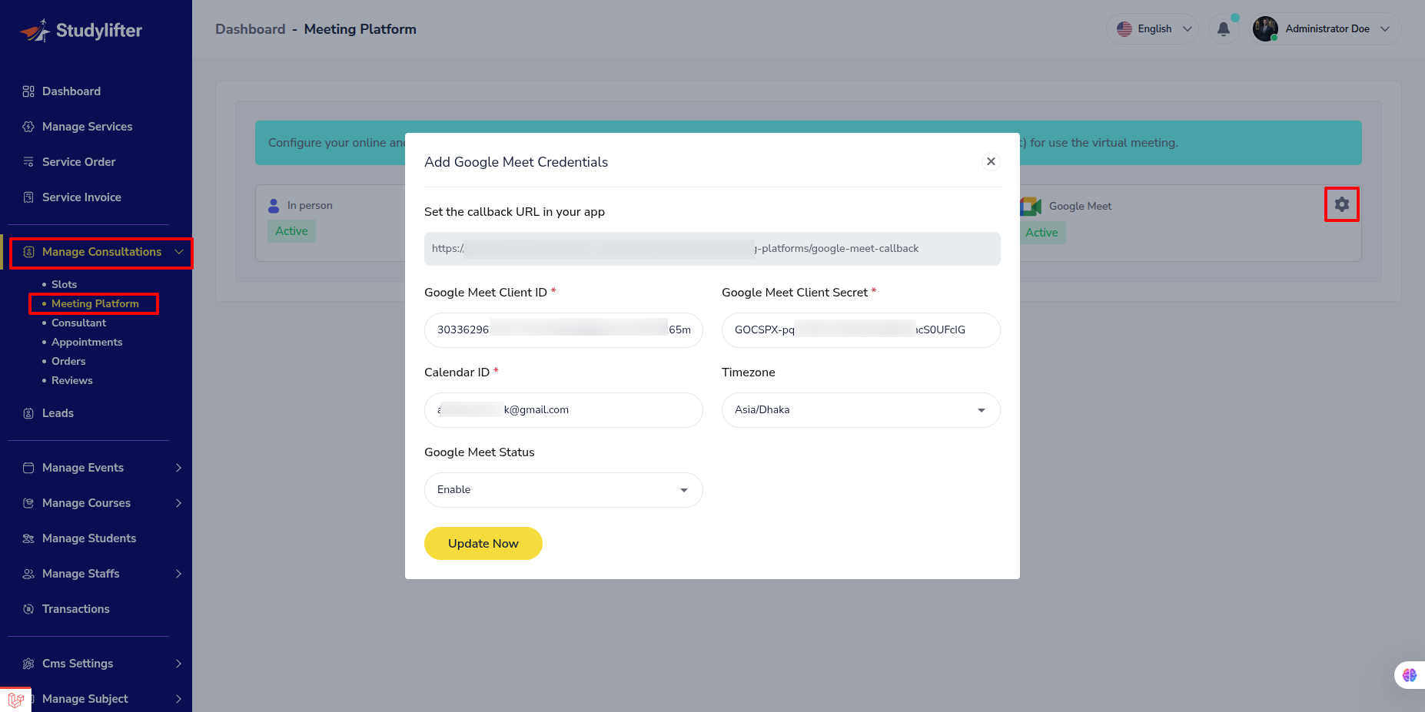Click Manage Courses sidebar icon
Viewport: 1425px width, 712px height.
point(28,503)
